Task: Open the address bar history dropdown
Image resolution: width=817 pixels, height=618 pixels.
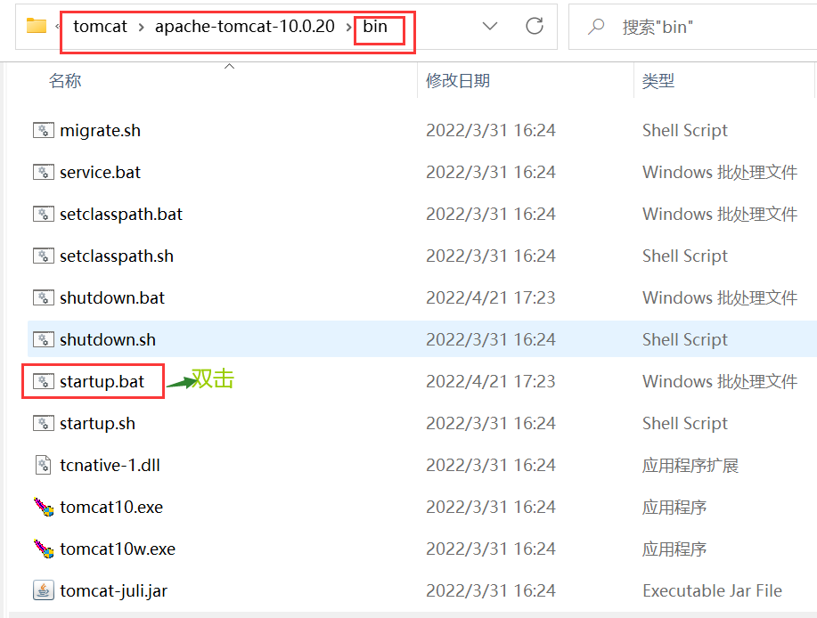Action: click(490, 26)
